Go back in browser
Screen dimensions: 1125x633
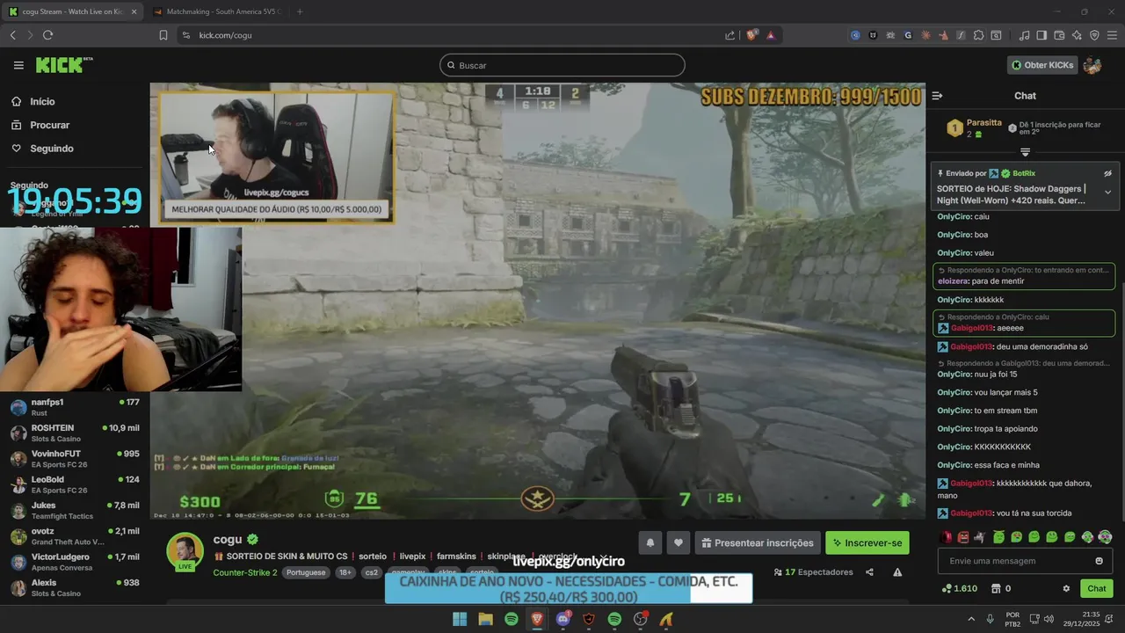point(12,35)
